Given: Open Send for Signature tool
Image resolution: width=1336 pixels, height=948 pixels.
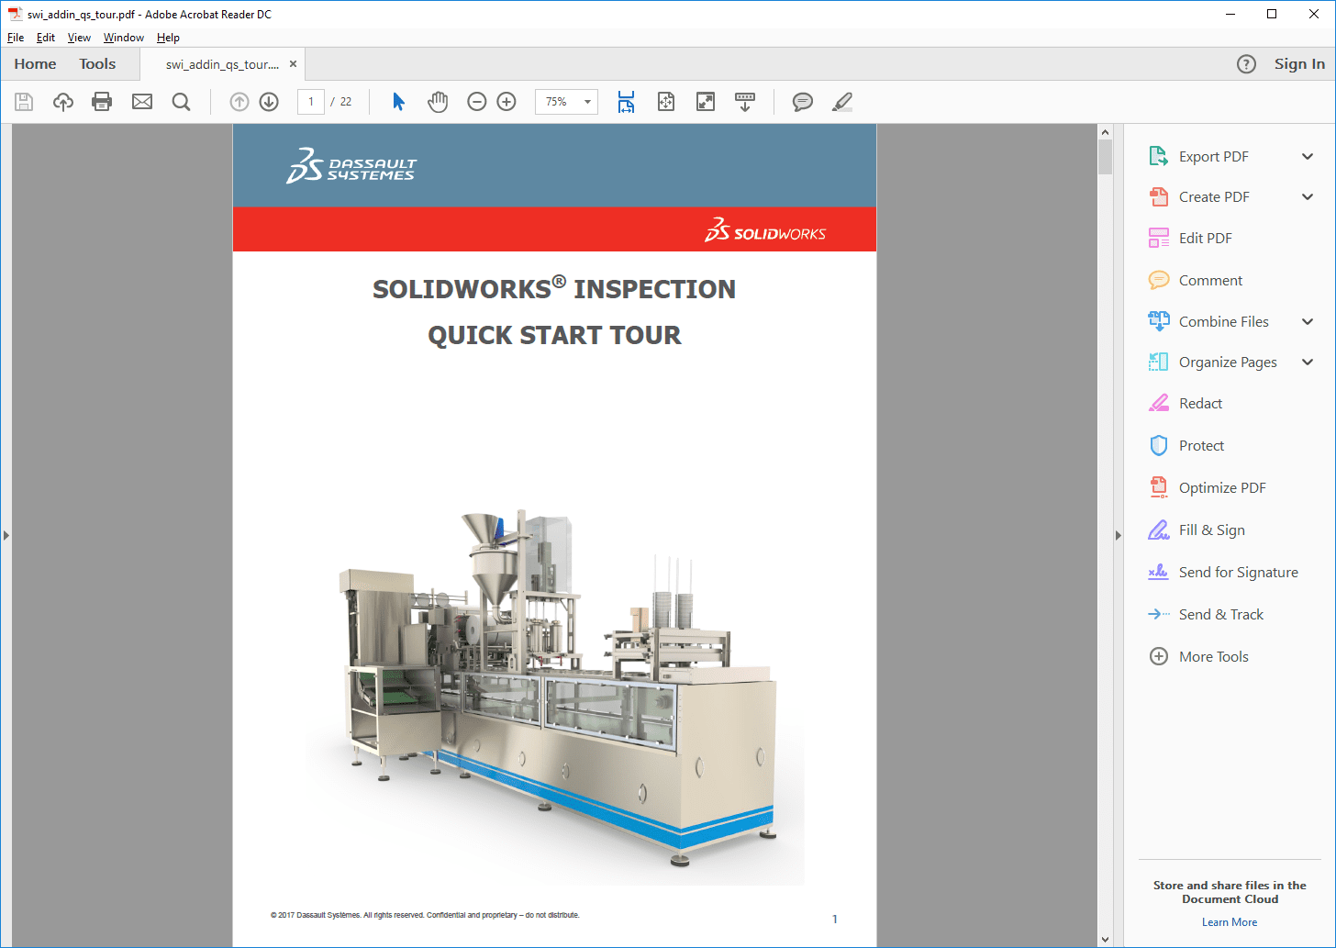Looking at the screenshot, I should [1238, 573].
